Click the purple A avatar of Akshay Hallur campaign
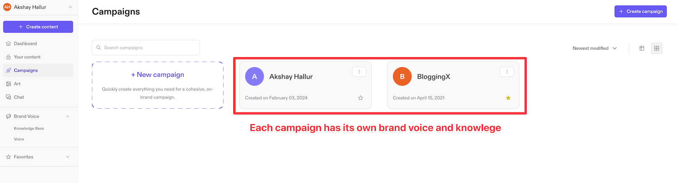The height and width of the screenshot is (183, 678). 254,76
